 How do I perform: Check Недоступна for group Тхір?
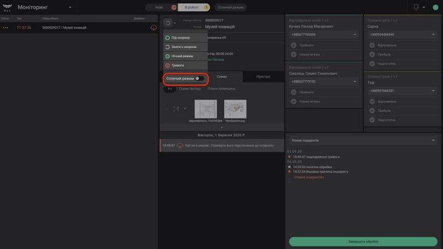click(372, 120)
